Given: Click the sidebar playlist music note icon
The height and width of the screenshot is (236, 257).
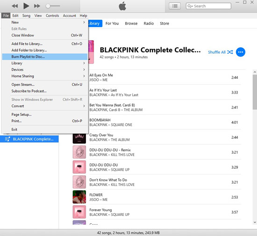Looking at the screenshot, I should pos(7,139).
